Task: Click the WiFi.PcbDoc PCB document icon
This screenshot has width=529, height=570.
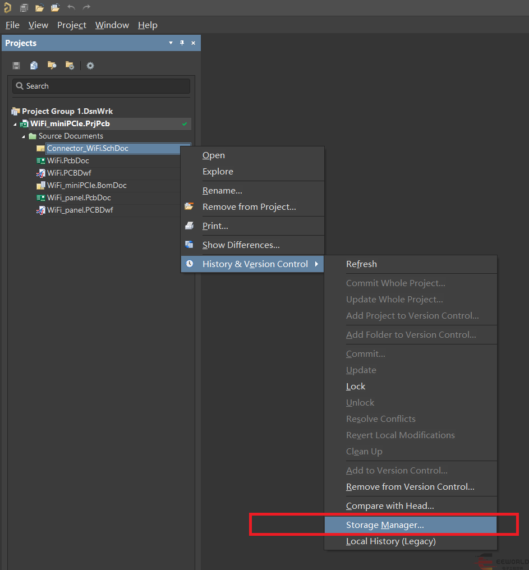Action: [x=41, y=161]
